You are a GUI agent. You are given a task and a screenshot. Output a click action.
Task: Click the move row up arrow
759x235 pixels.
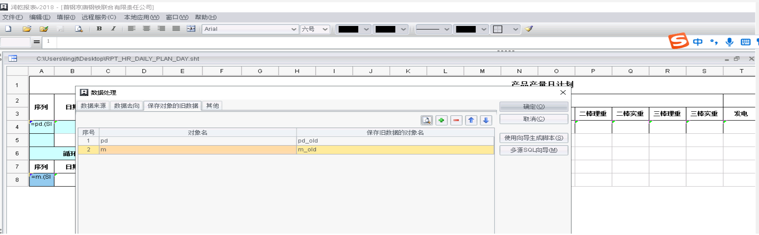pos(471,120)
